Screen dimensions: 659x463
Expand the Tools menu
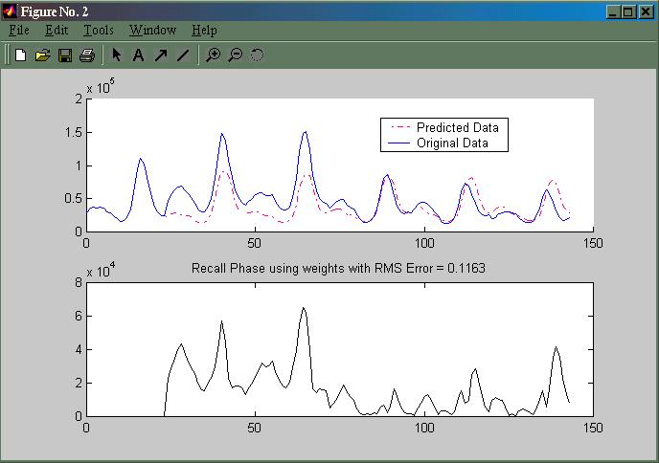pyautogui.click(x=99, y=31)
